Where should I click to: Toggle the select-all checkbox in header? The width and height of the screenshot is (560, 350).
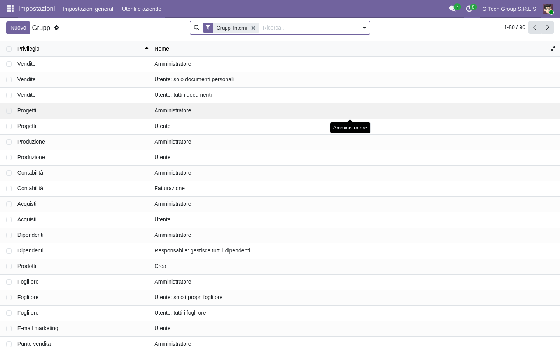[x=9, y=49]
